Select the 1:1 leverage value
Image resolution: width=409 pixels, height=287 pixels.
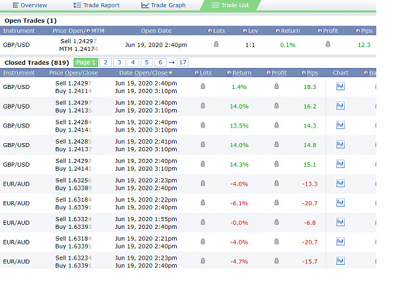250,45
